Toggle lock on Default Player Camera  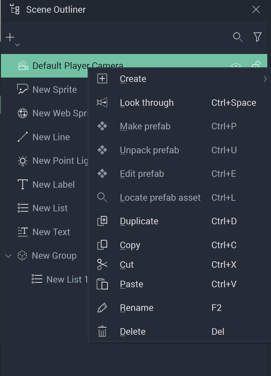[256, 64]
